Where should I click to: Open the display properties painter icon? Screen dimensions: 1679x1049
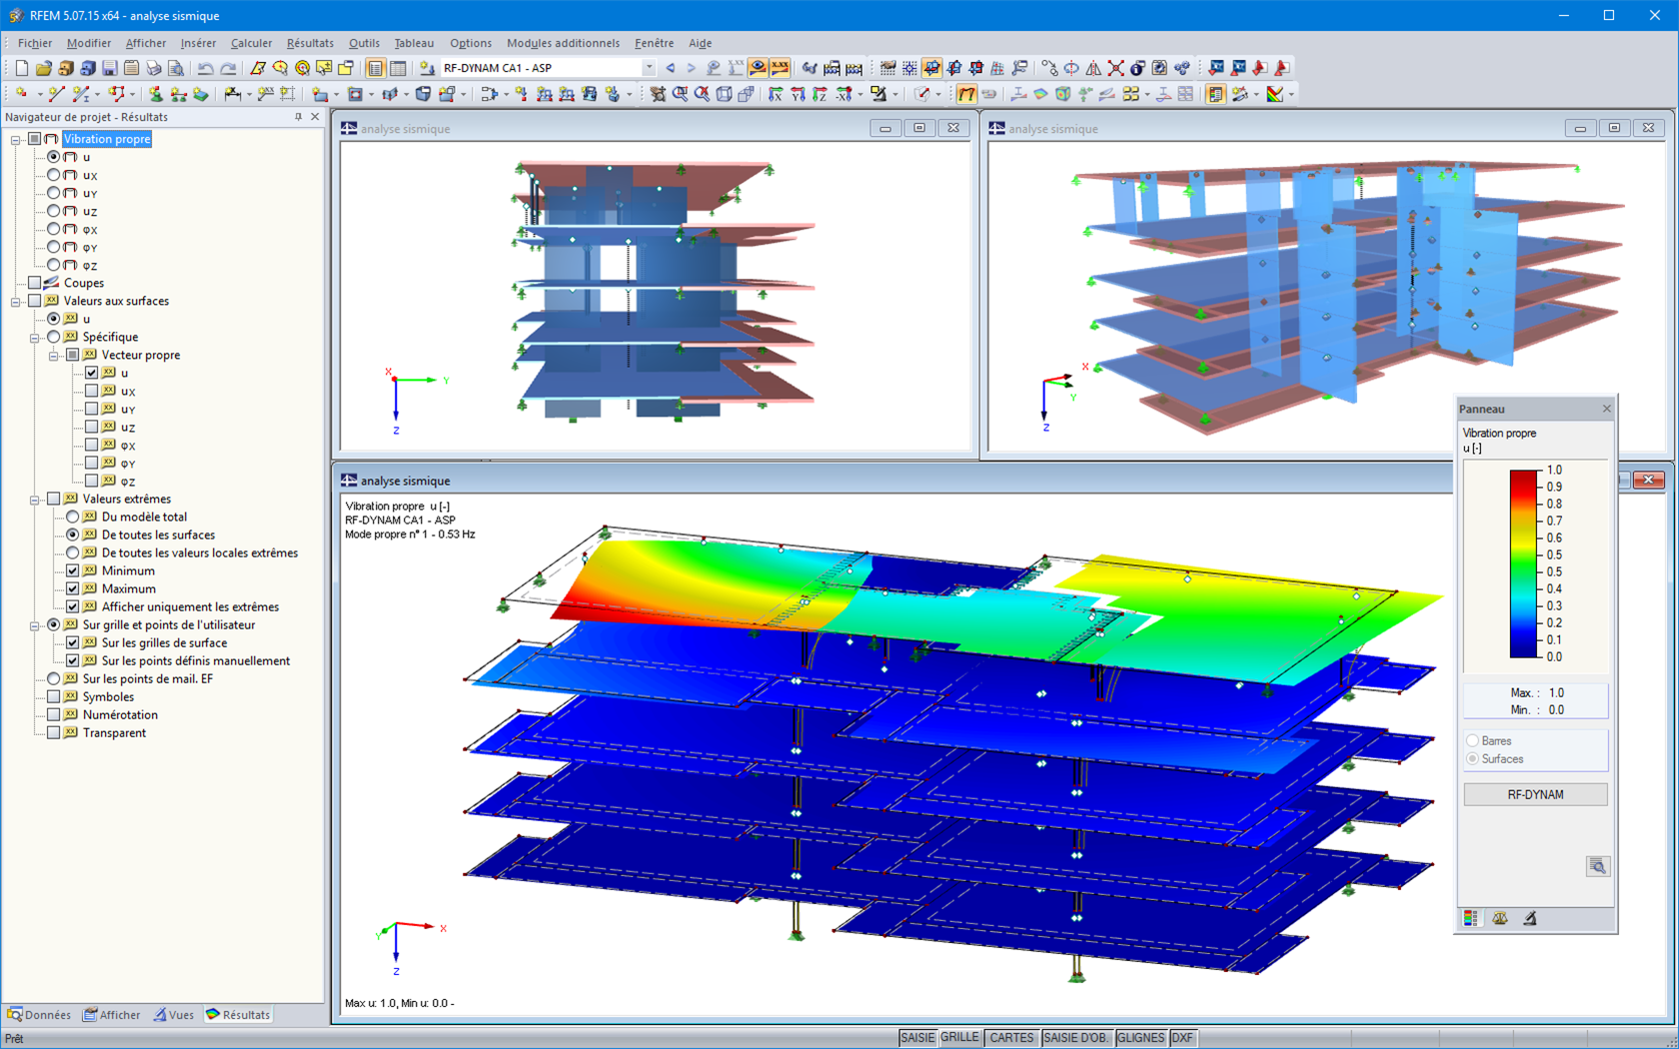point(1530,917)
